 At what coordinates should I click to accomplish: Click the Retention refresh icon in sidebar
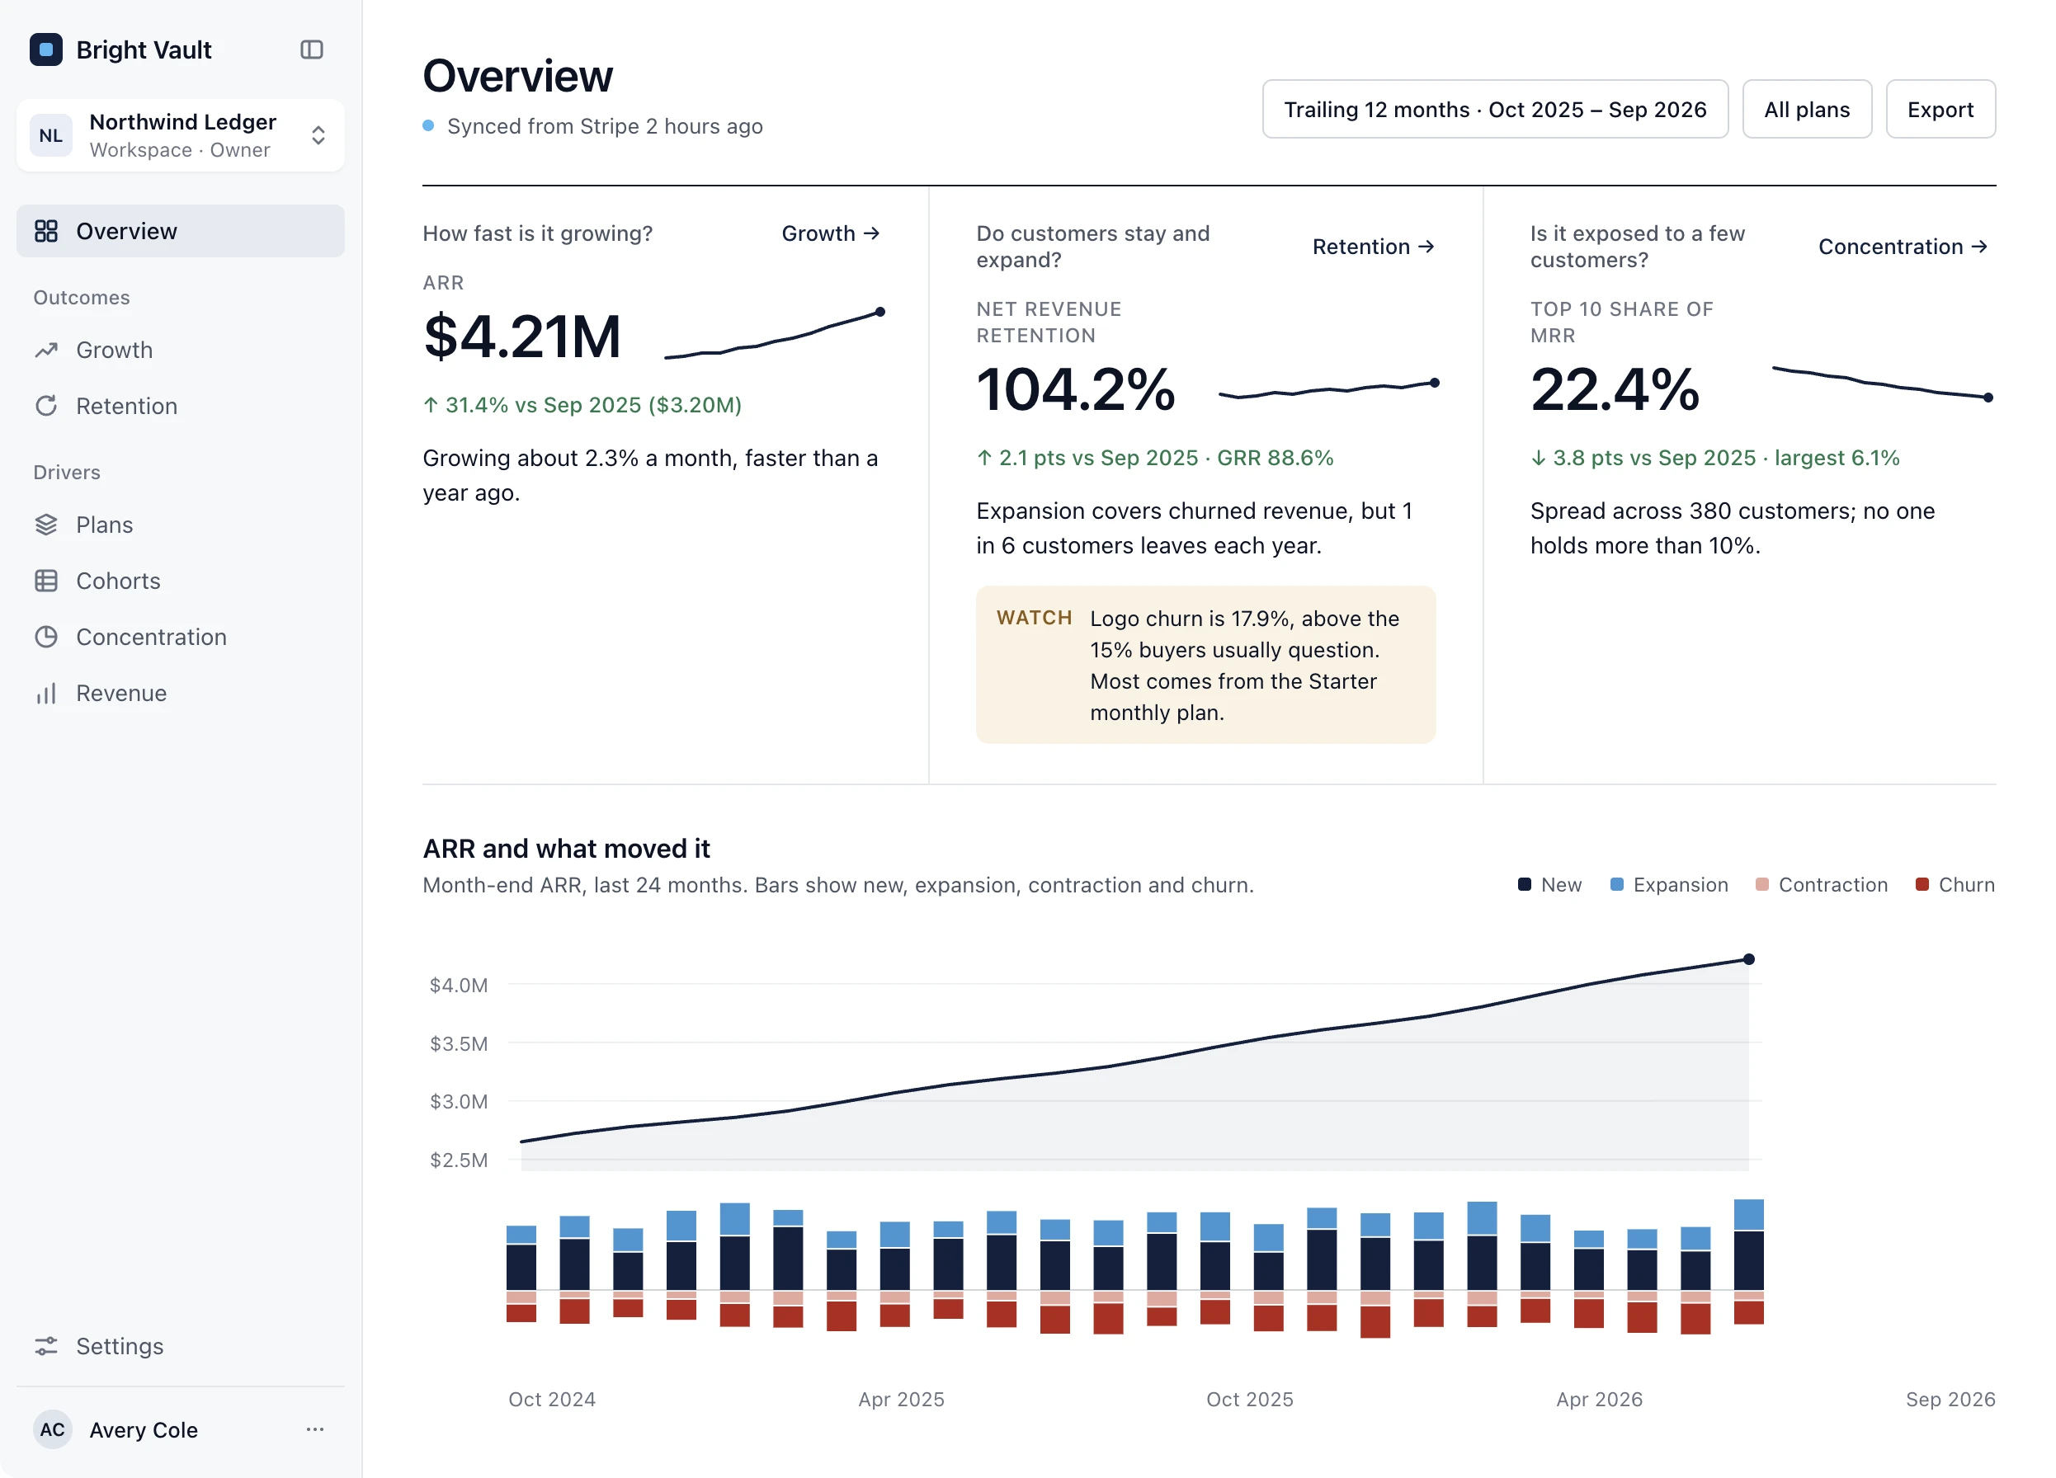click(x=46, y=406)
